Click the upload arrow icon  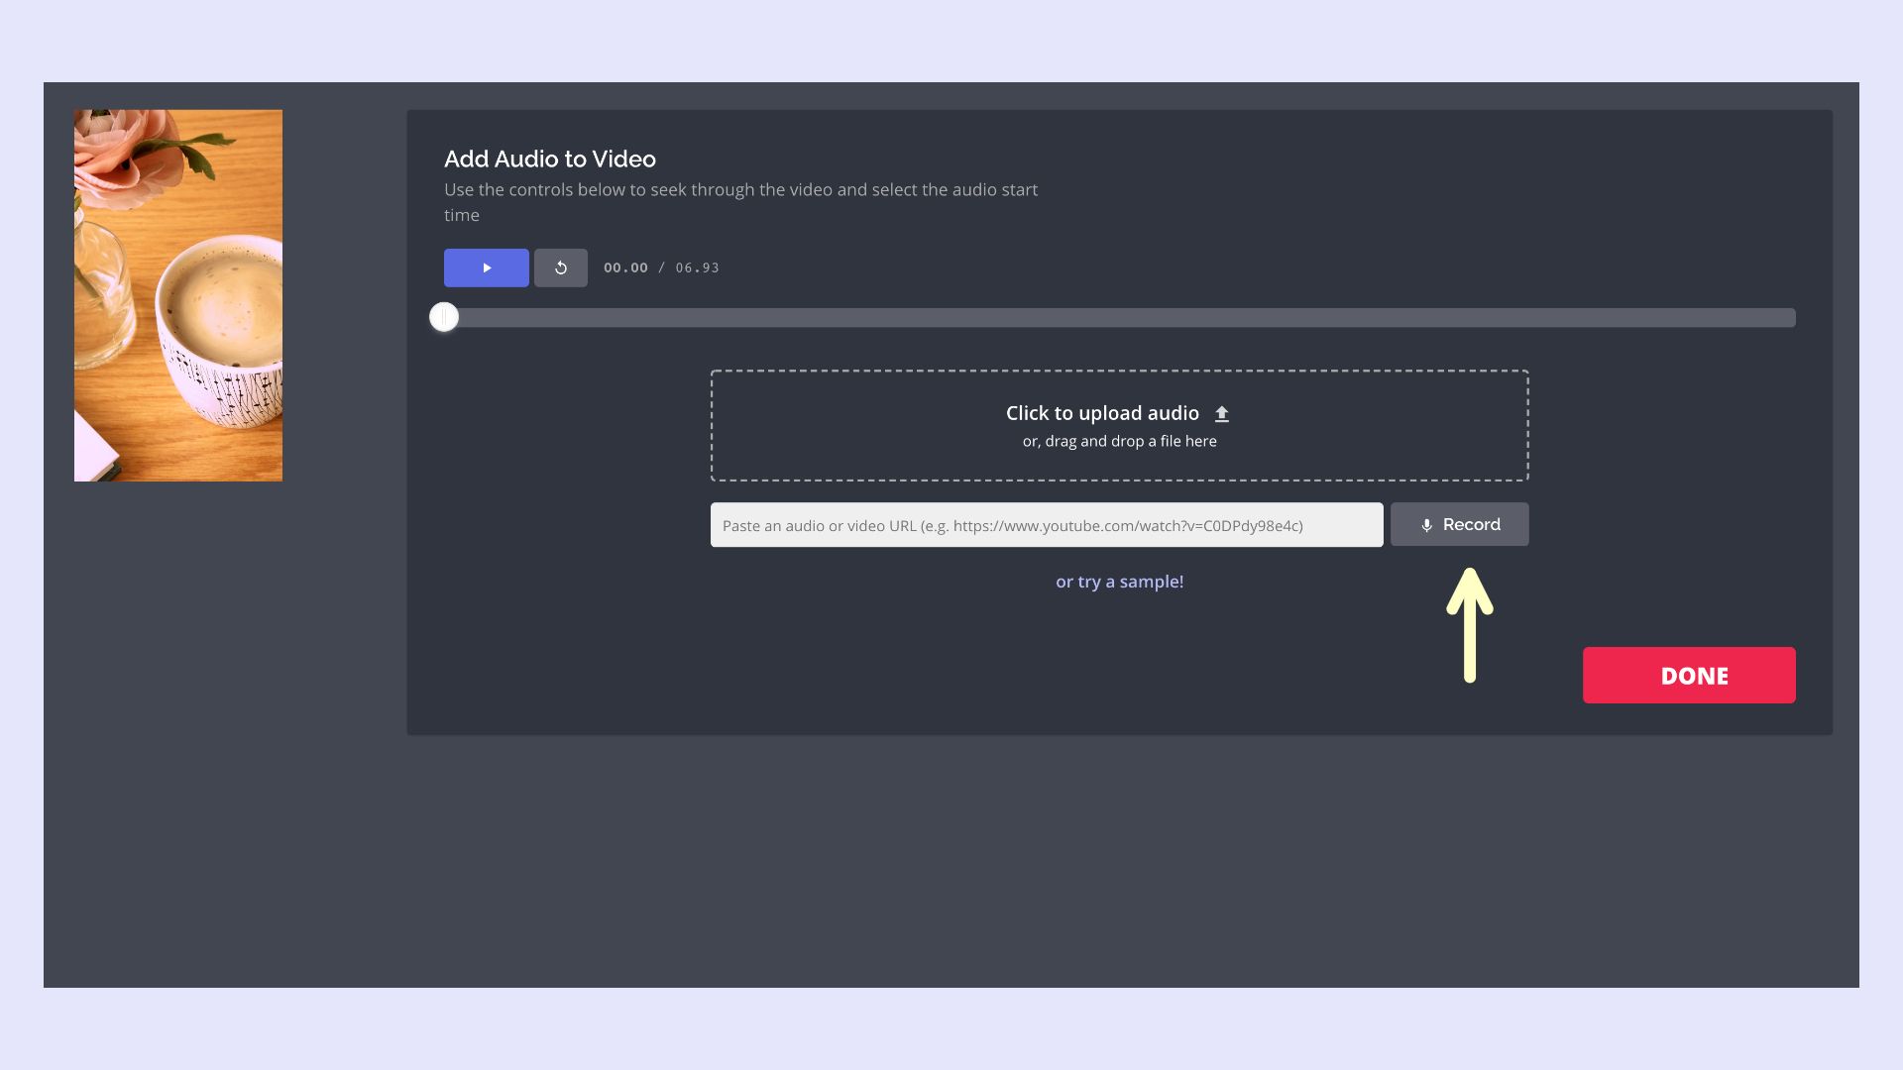coord(1222,414)
